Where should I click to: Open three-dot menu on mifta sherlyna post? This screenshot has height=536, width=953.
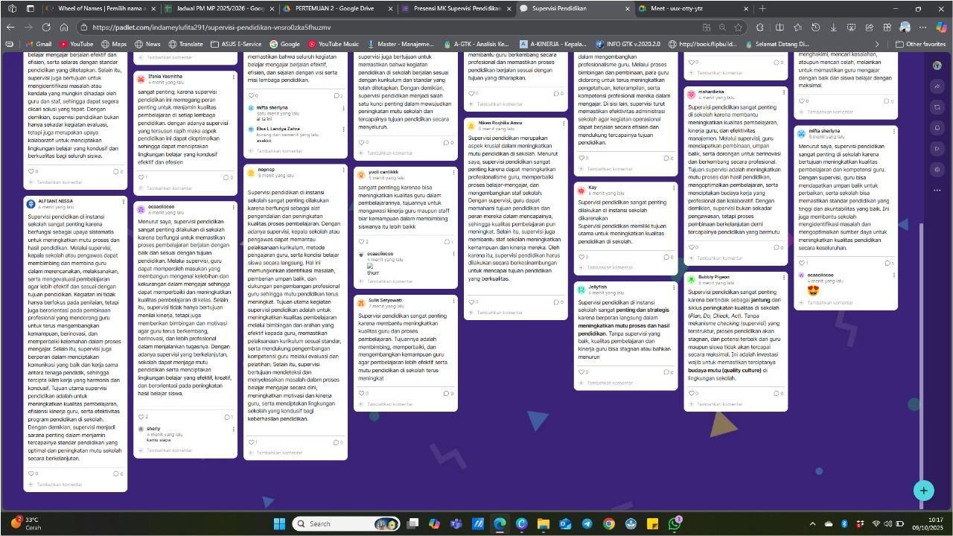[x=893, y=133]
